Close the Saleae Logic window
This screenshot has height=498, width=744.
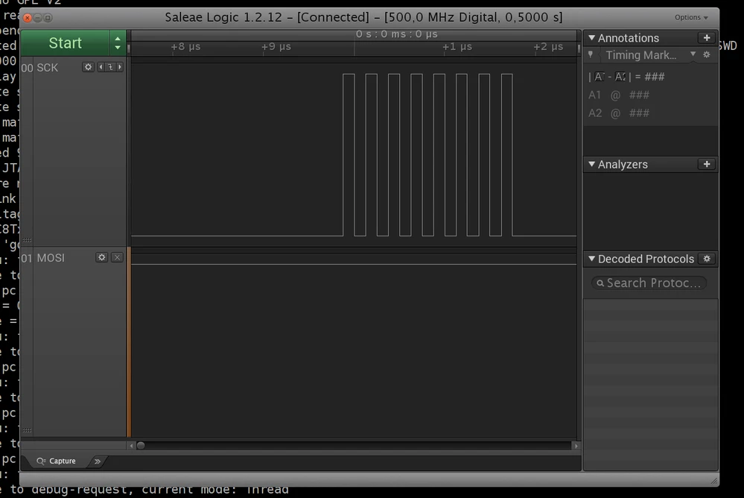[28, 18]
